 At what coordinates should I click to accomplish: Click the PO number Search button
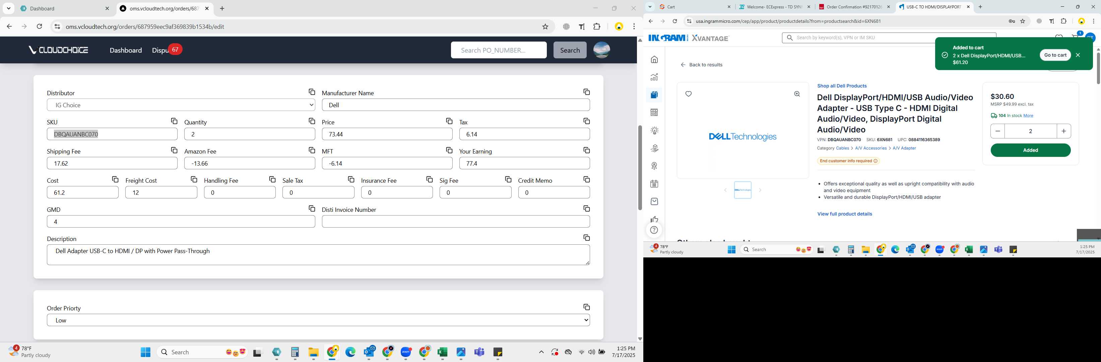coord(570,50)
